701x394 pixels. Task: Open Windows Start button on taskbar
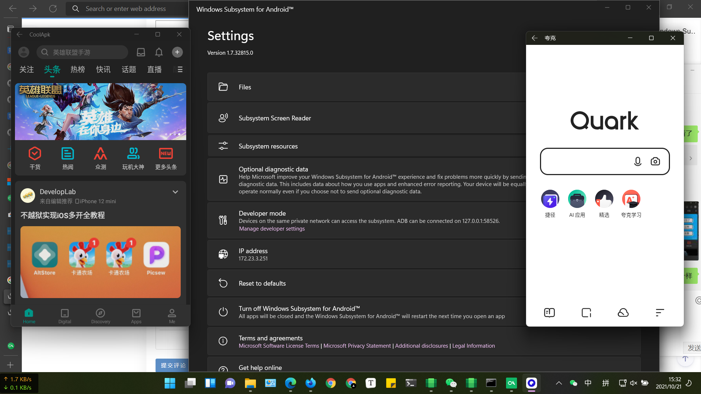point(170,383)
